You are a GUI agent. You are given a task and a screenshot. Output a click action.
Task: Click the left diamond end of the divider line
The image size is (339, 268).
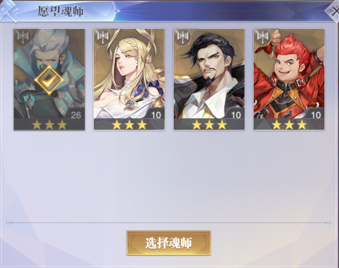pyautogui.click(x=8, y=223)
